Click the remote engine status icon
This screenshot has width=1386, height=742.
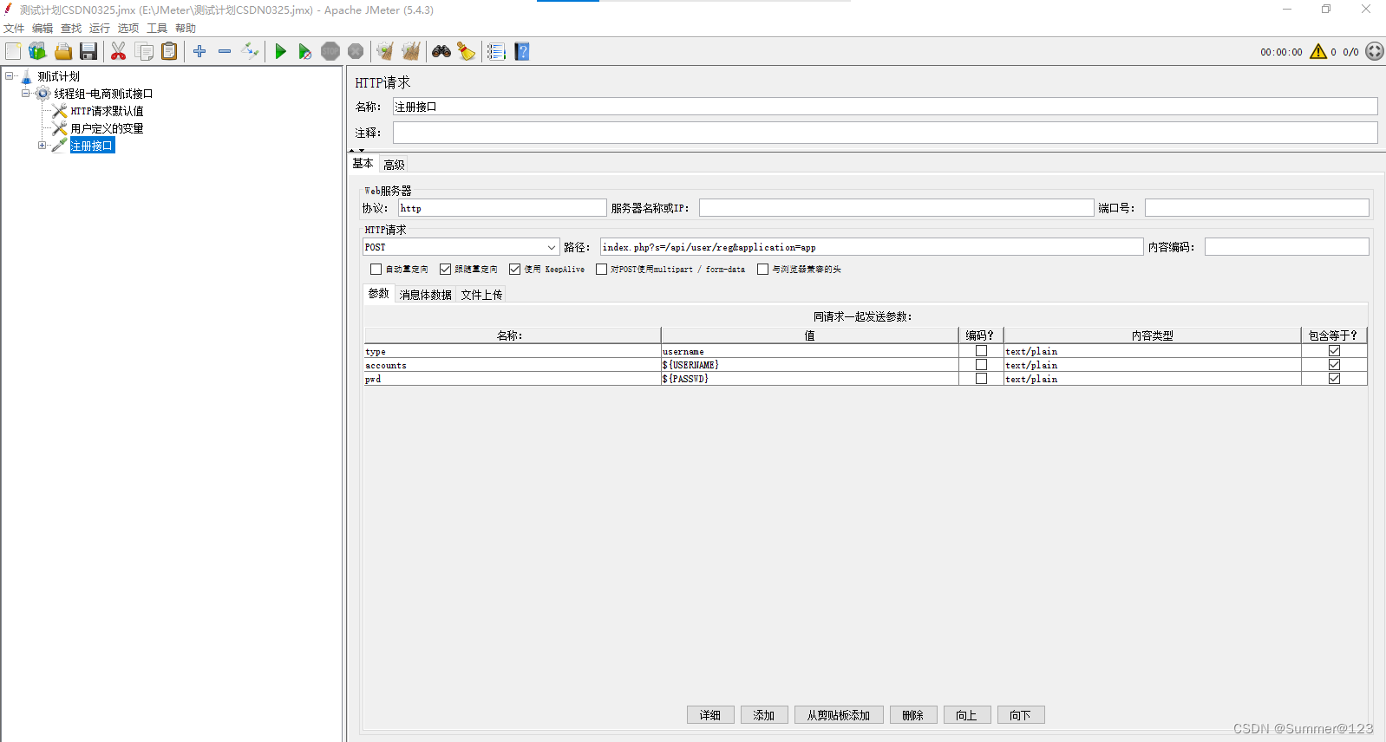click(x=1375, y=52)
